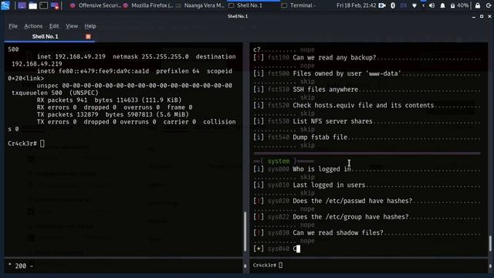The image size is (494, 278).
Task: Open the Edit menu
Action: pos(54,26)
